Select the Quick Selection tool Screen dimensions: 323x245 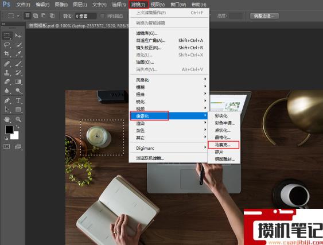click(18, 45)
